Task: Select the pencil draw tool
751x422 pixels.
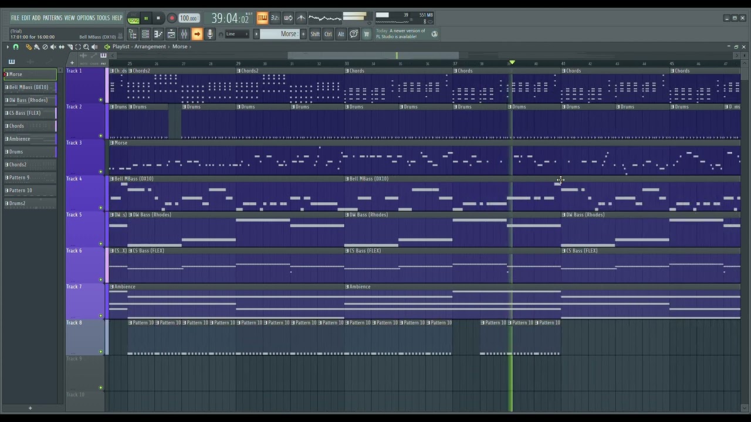Action: (28, 47)
